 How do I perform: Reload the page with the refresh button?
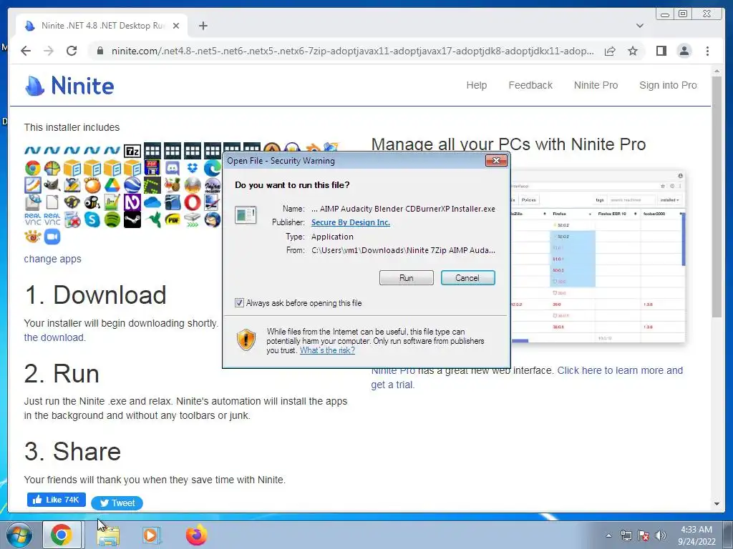pos(72,51)
